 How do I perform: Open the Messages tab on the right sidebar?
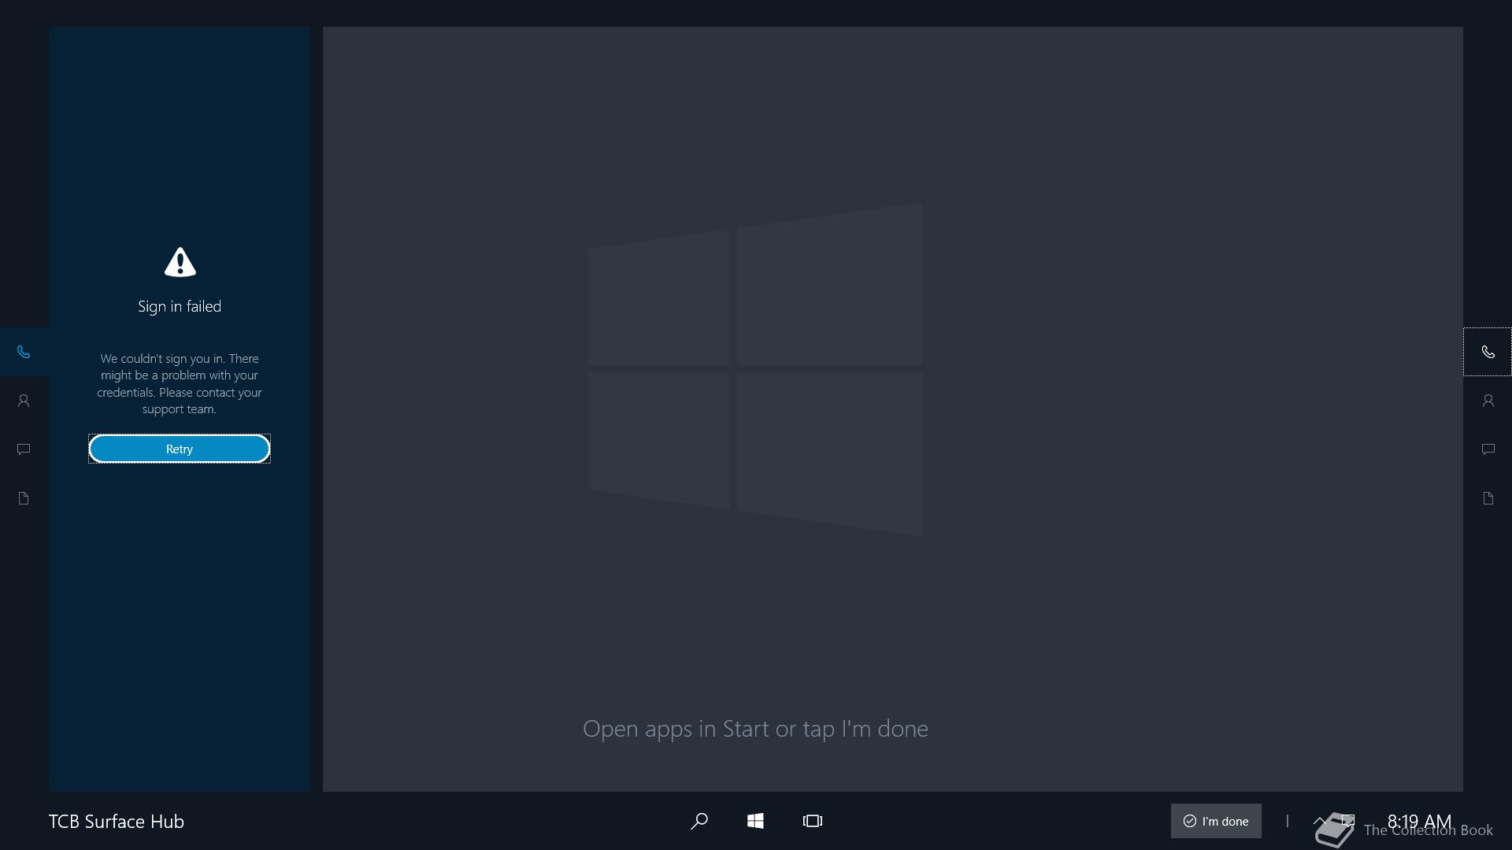pyautogui.click(x=1488, y=449)
